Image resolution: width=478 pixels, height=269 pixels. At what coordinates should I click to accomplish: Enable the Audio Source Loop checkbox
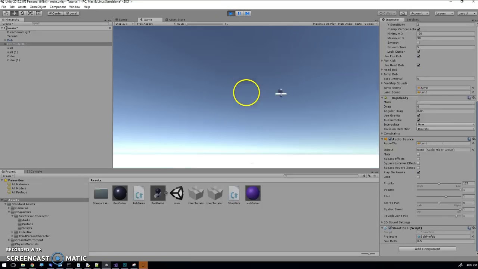(418, 177)
